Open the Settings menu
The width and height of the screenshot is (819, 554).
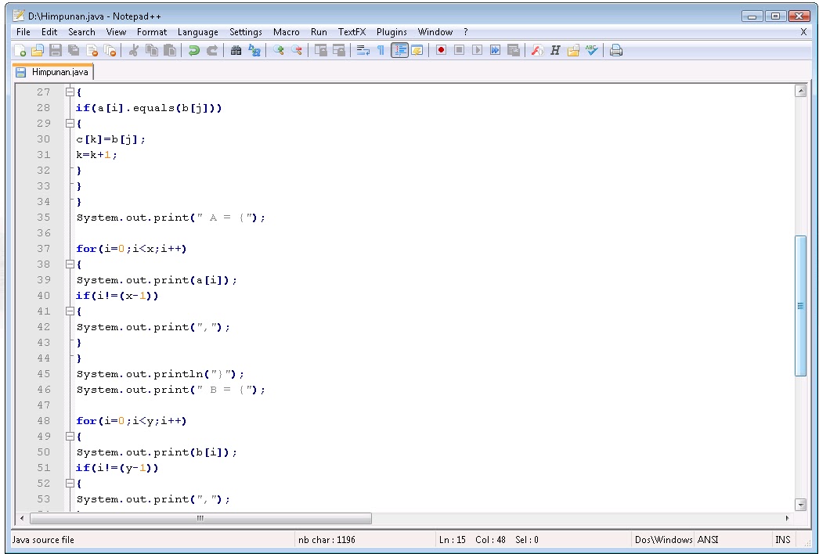246,32
